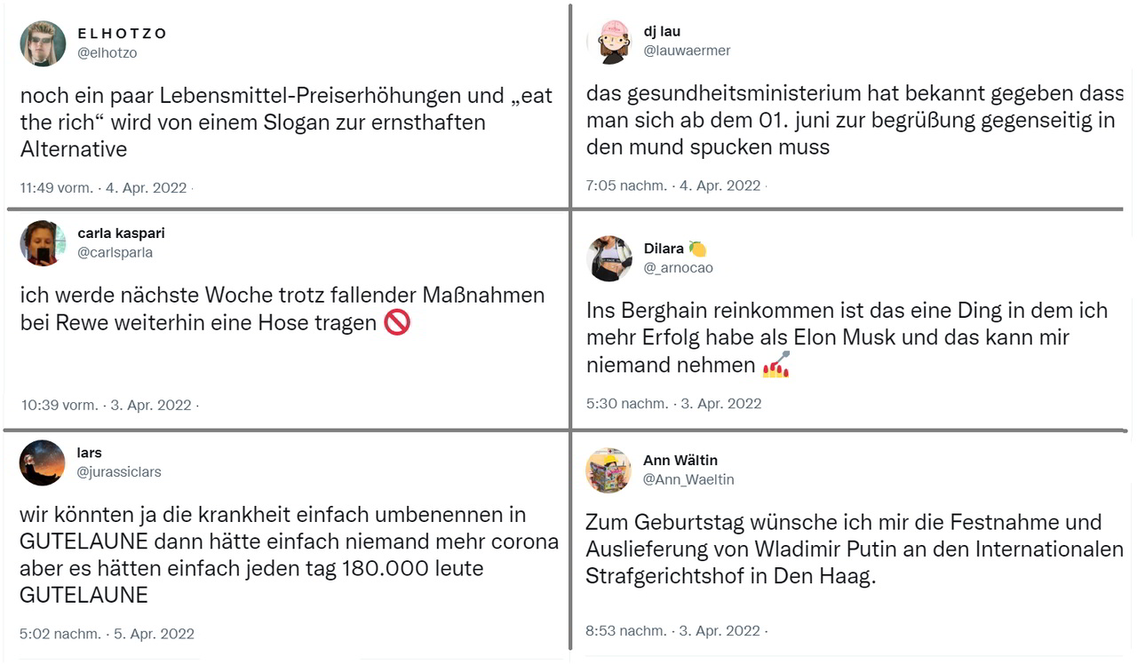Open timestamp 11:49 vorm. 4. Apr. 2022
This screenshot has height=664, width=1137.
[x=104, y=187]
